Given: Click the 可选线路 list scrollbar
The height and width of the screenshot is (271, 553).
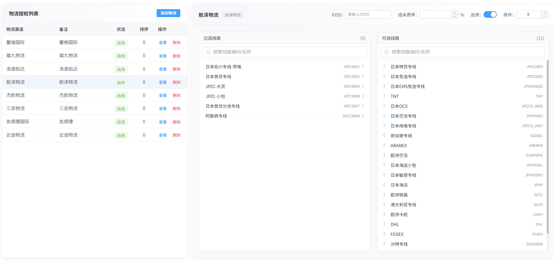Looking at the screenshot, I should 547,147.
